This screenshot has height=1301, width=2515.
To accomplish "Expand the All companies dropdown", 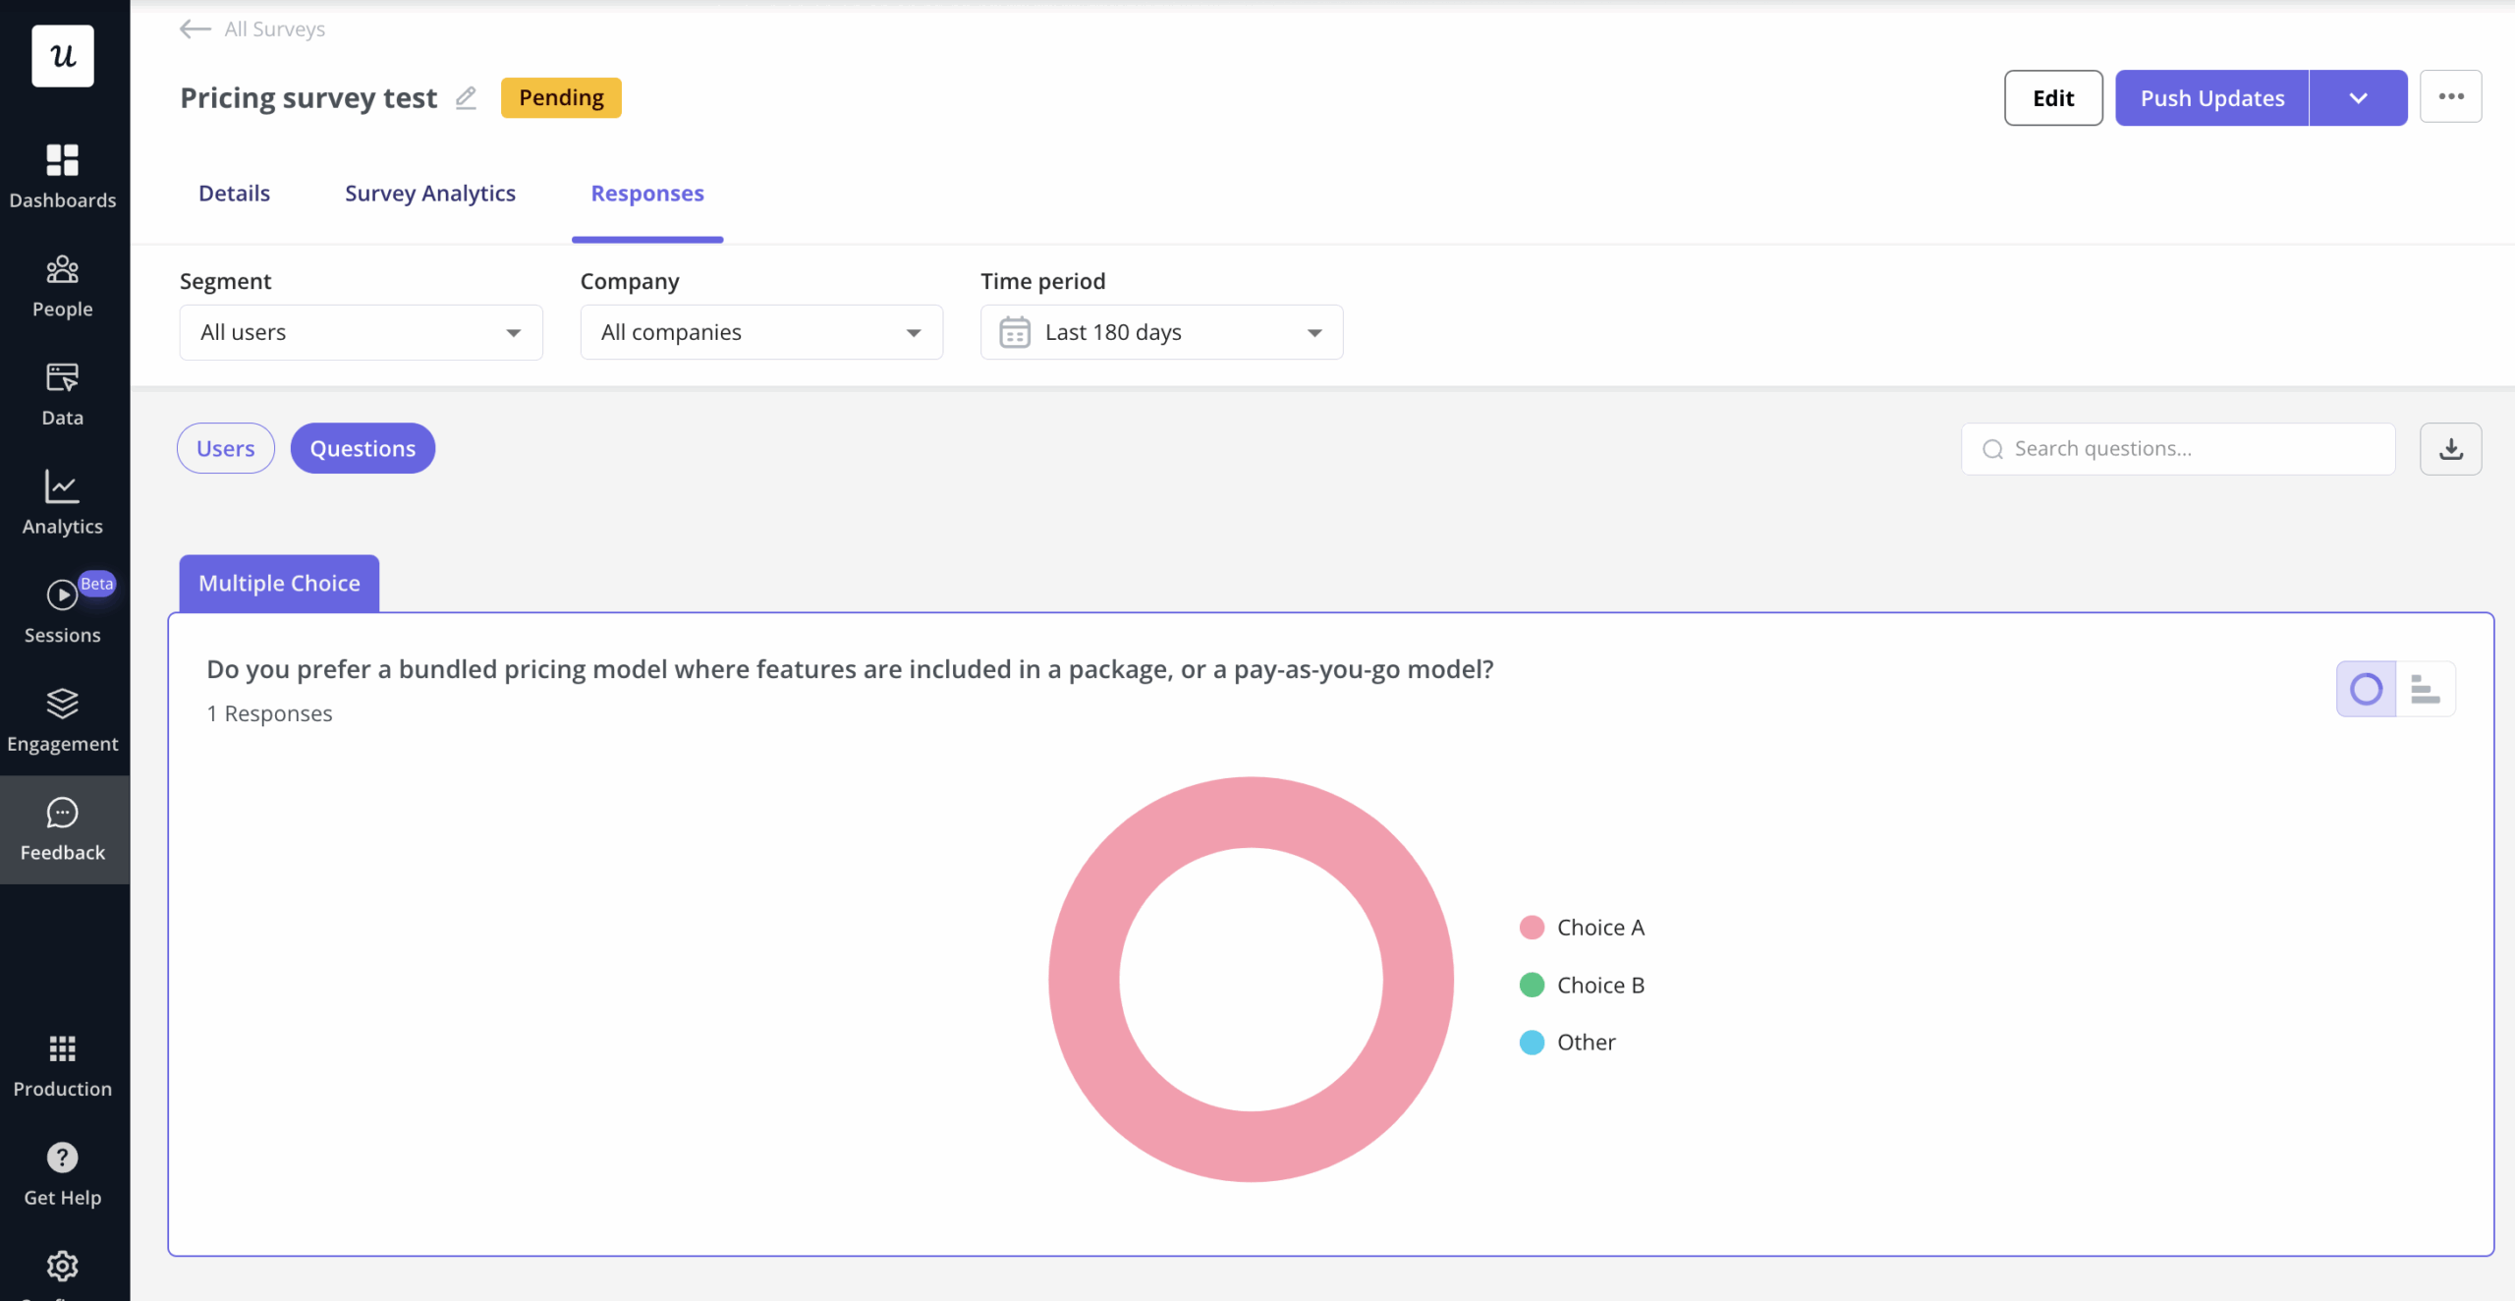I will (x=761, y=332).
